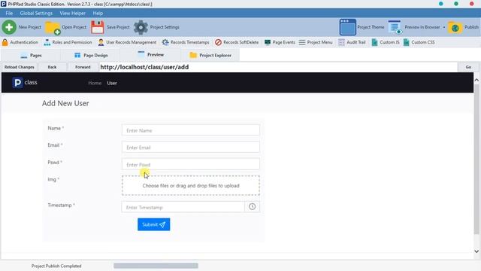This screenshot has width=481, height=271.
Task: Expand Preview In Browser dropdown arrow
Action: point(444,27)
